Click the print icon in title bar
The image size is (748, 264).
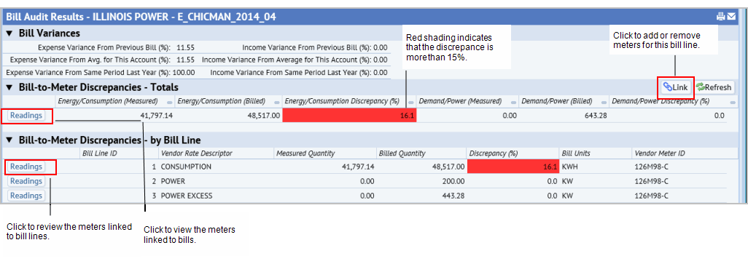click(x=721, y=17)
